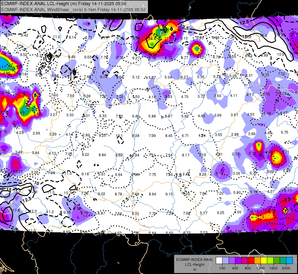Click the wind shear value 6.62

(x=200, y=58)
